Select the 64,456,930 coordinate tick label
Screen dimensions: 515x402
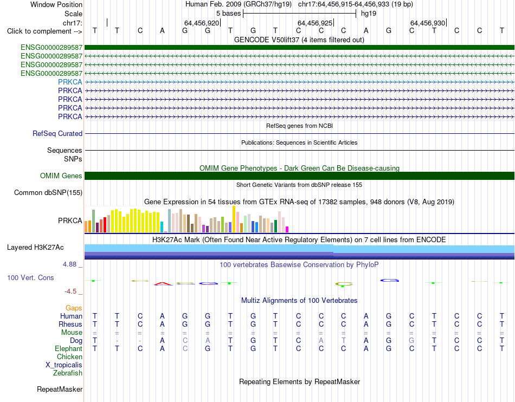[x=428, y=23]
